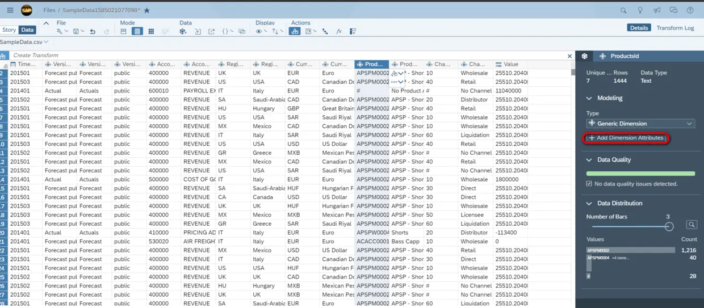Viewport: 704px width, 308px height.
Task: Click the search magnifier in header
Action: pos(623,10)
